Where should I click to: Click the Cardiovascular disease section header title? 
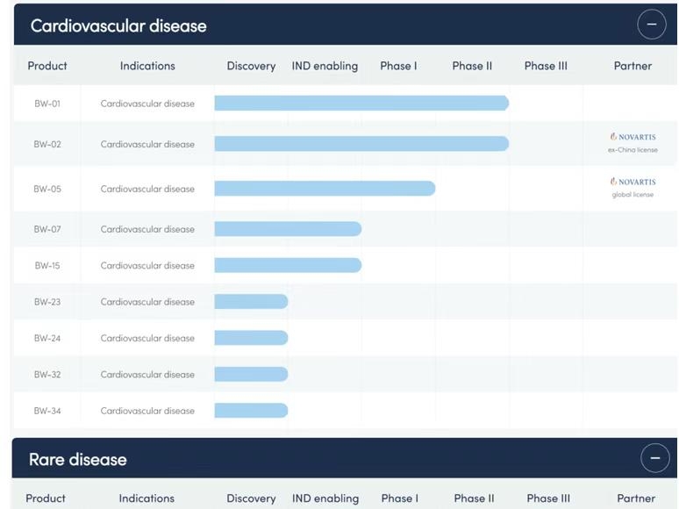click(x=118, y=25)
